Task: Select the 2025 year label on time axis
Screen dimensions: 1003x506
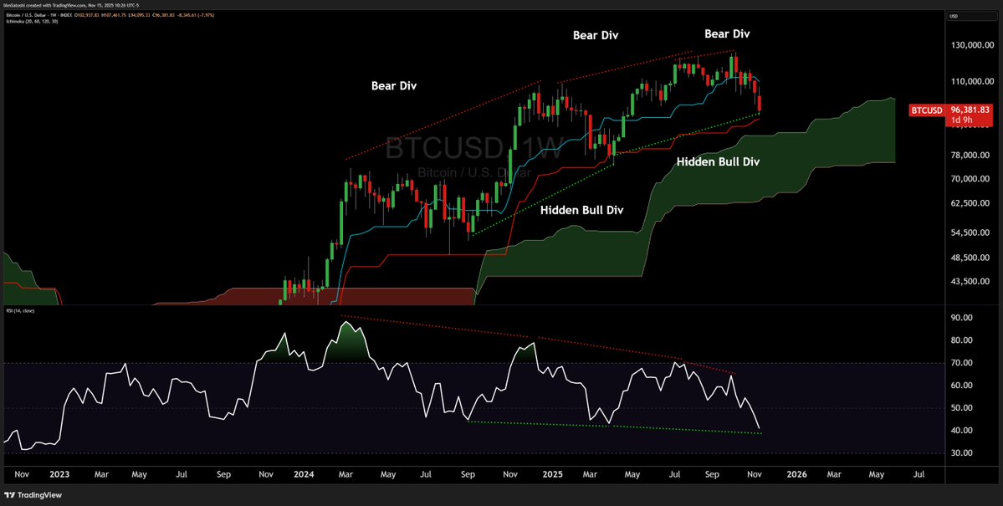Action: [553, 475]
